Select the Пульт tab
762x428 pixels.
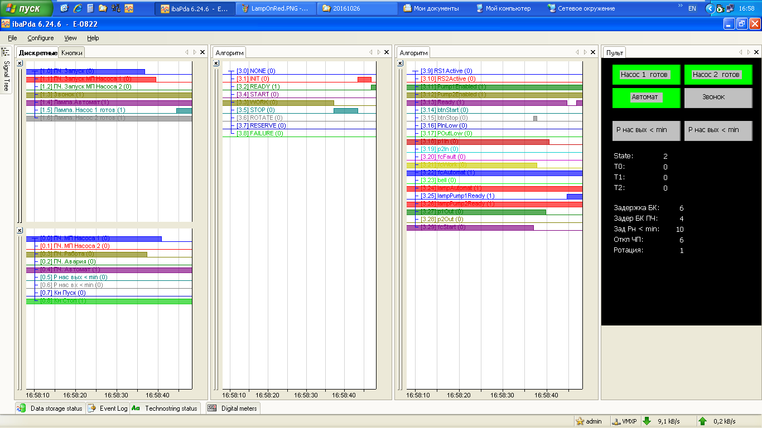coord(615,52)
